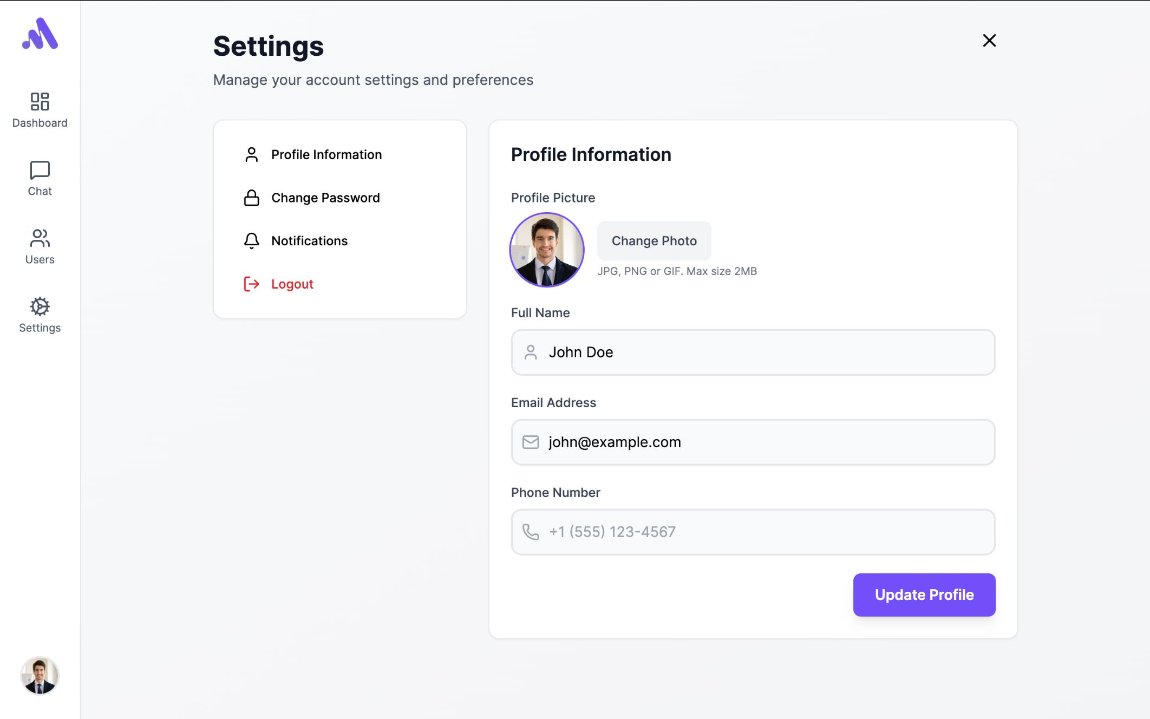Click the Full Name input field

click(x=753, y=352)
